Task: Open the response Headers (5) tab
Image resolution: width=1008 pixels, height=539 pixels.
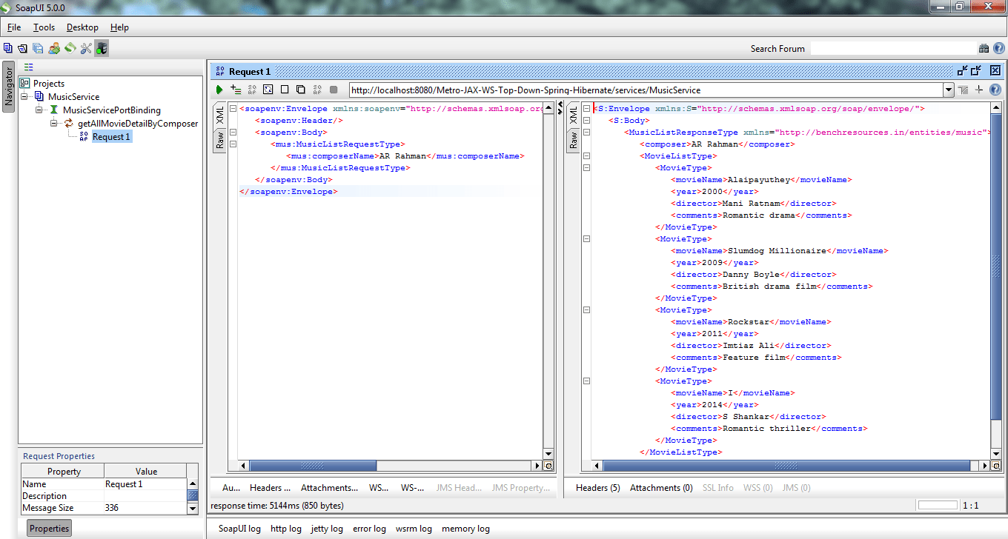Action: point(597,487)
